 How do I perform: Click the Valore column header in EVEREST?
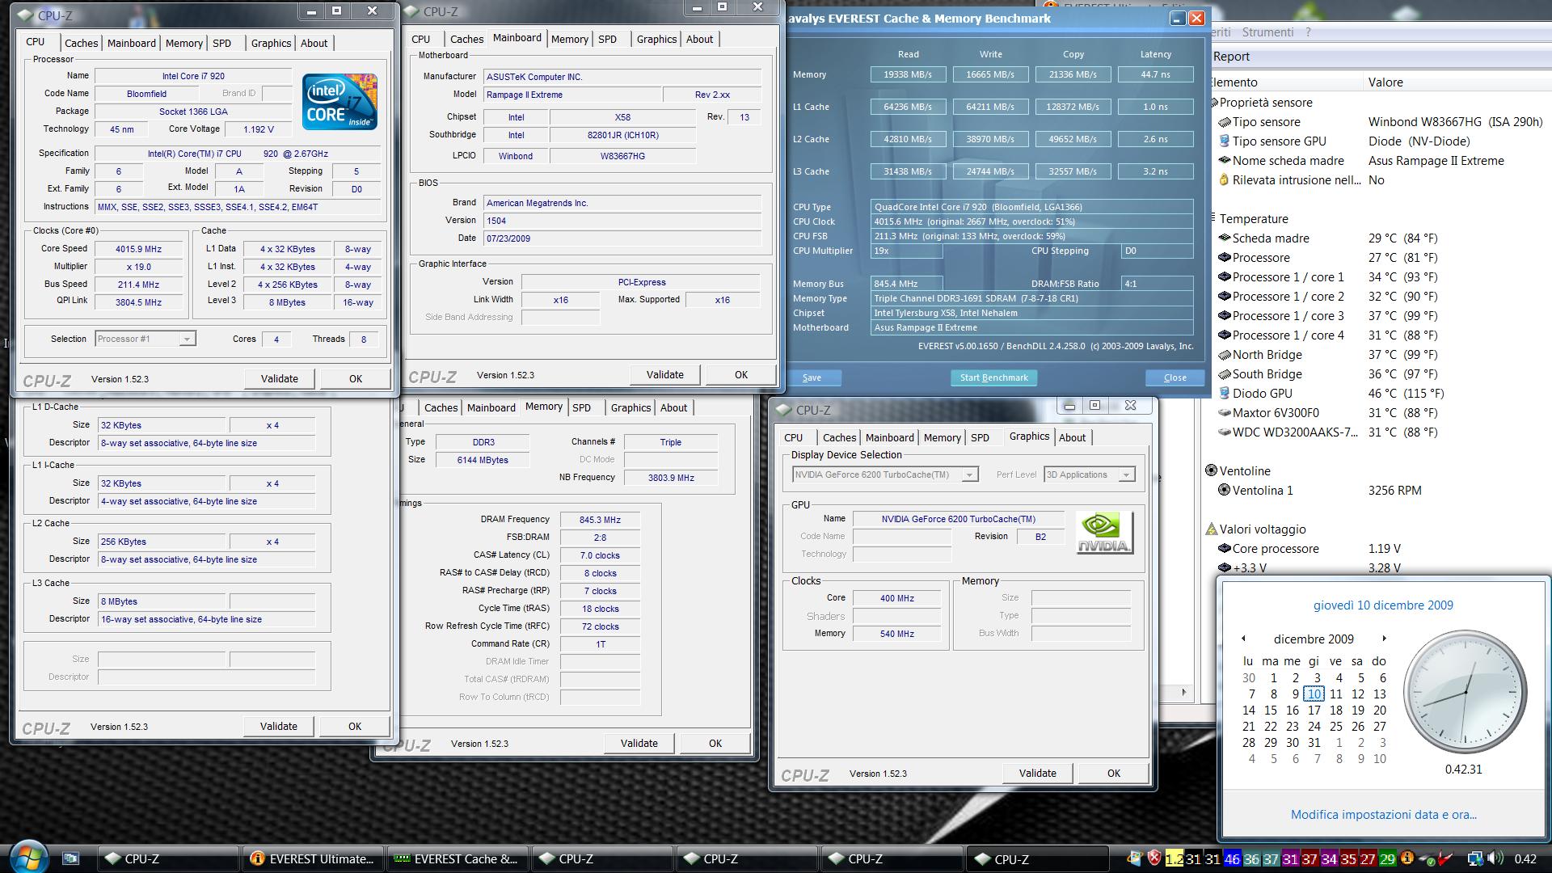click(1385, 82)
